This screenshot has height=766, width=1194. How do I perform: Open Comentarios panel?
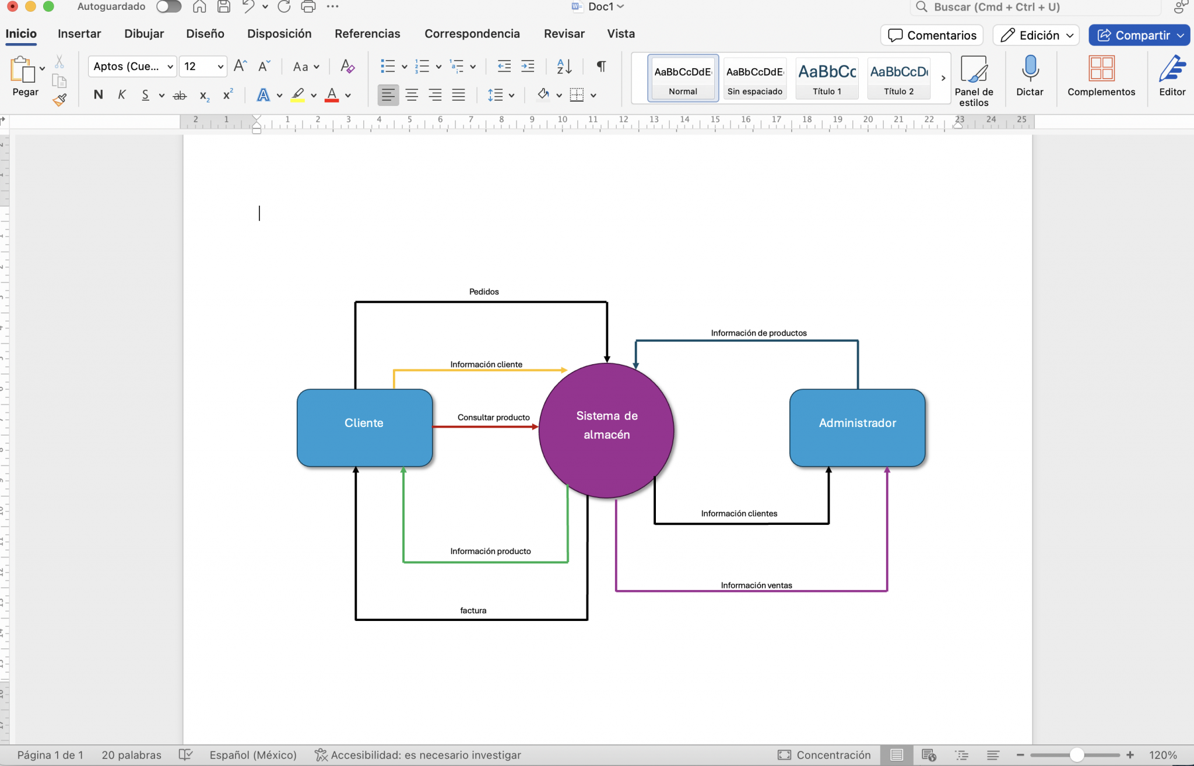click(931, 35)
